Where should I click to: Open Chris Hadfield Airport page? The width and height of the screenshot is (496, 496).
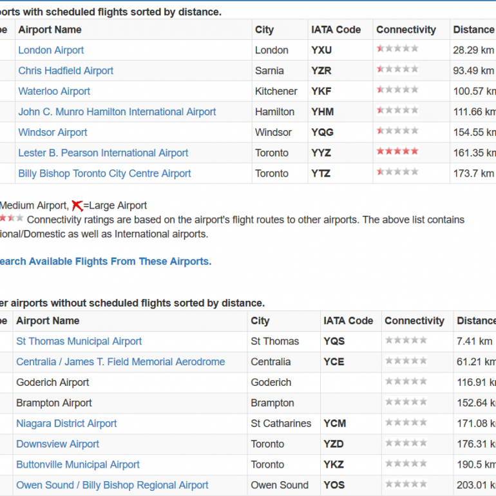(66, 71)
